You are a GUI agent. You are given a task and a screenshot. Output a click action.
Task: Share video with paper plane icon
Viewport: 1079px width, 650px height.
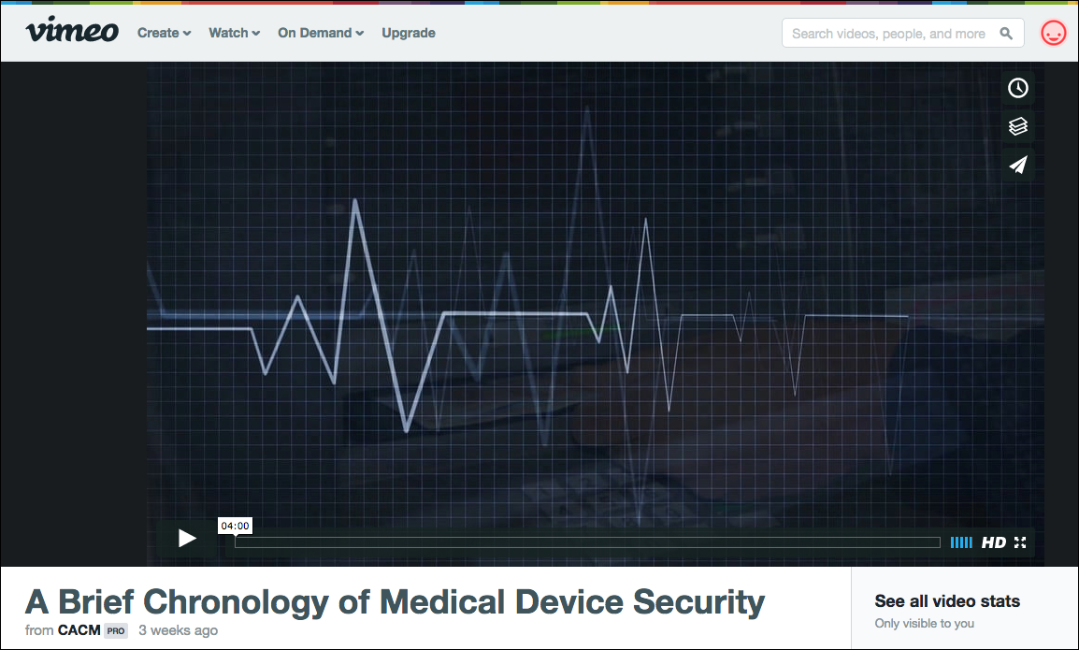1017,166
